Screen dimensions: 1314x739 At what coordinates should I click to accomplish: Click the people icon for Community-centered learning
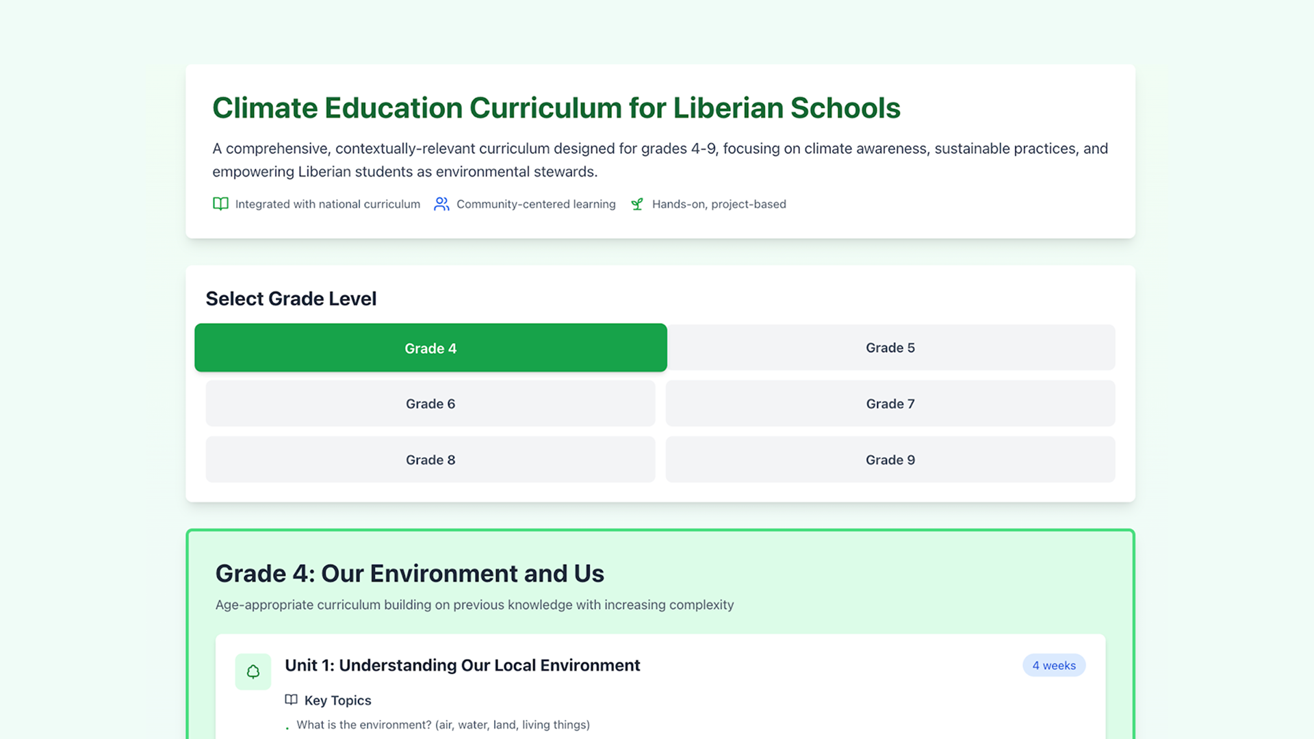point(441,204)
